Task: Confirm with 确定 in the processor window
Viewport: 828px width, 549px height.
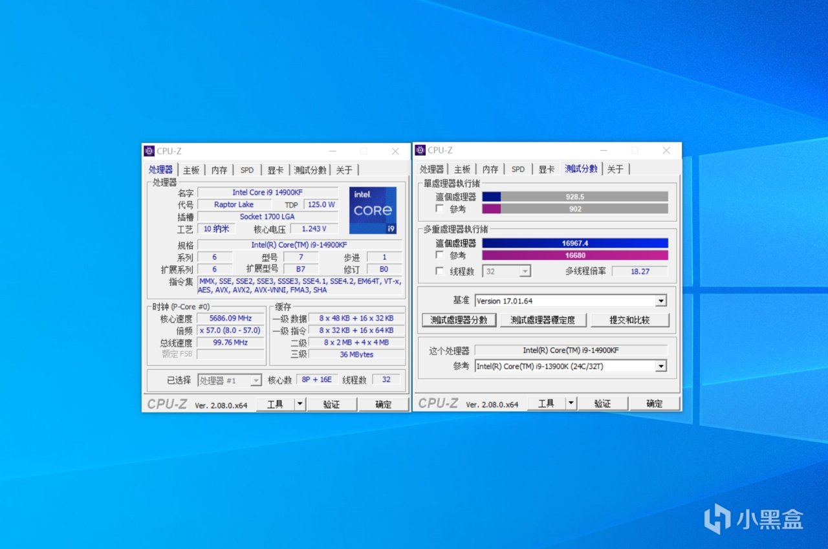Action: [384, 404]
